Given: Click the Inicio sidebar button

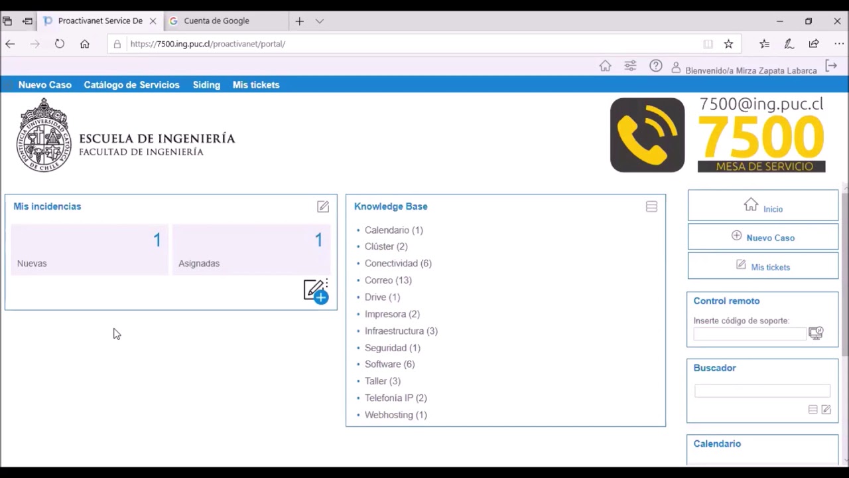Looking at the screenshot, I should [763, 205].
